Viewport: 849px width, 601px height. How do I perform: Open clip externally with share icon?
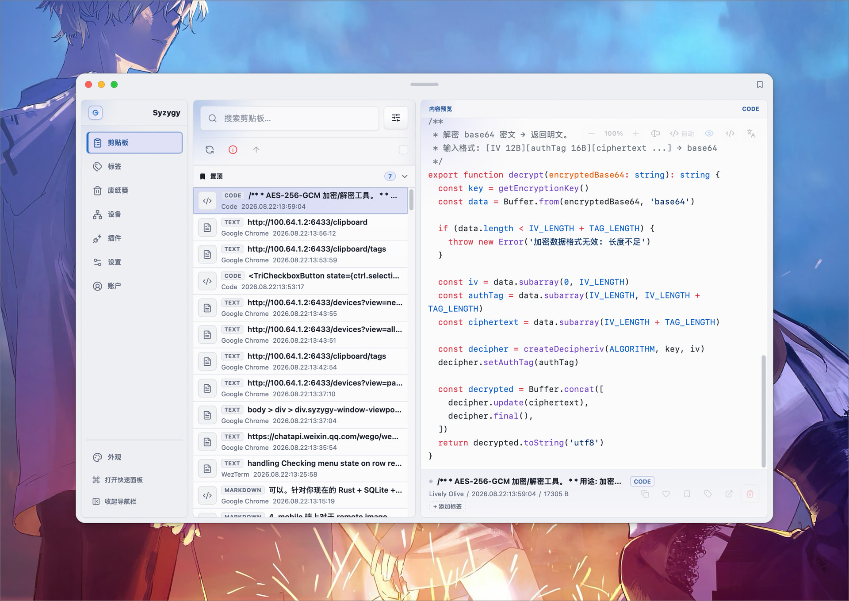coord(729,494)
